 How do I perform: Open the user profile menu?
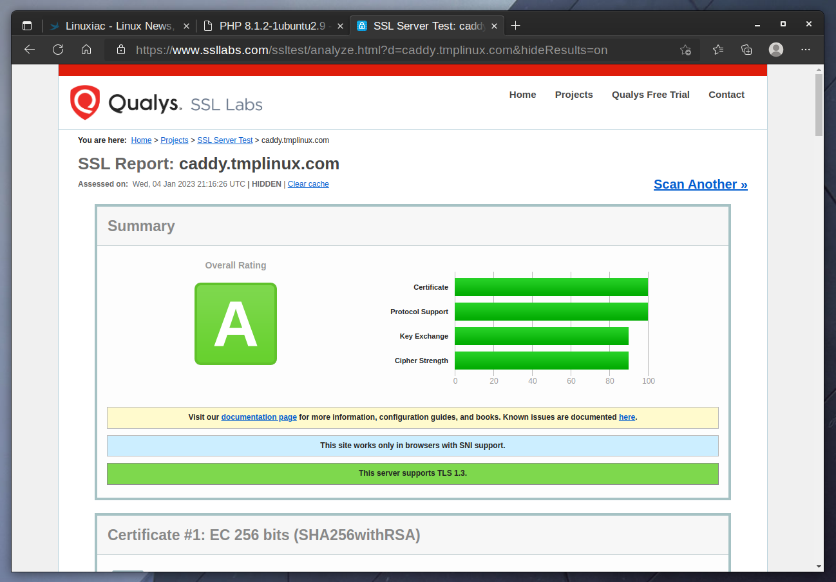point(776,50)
